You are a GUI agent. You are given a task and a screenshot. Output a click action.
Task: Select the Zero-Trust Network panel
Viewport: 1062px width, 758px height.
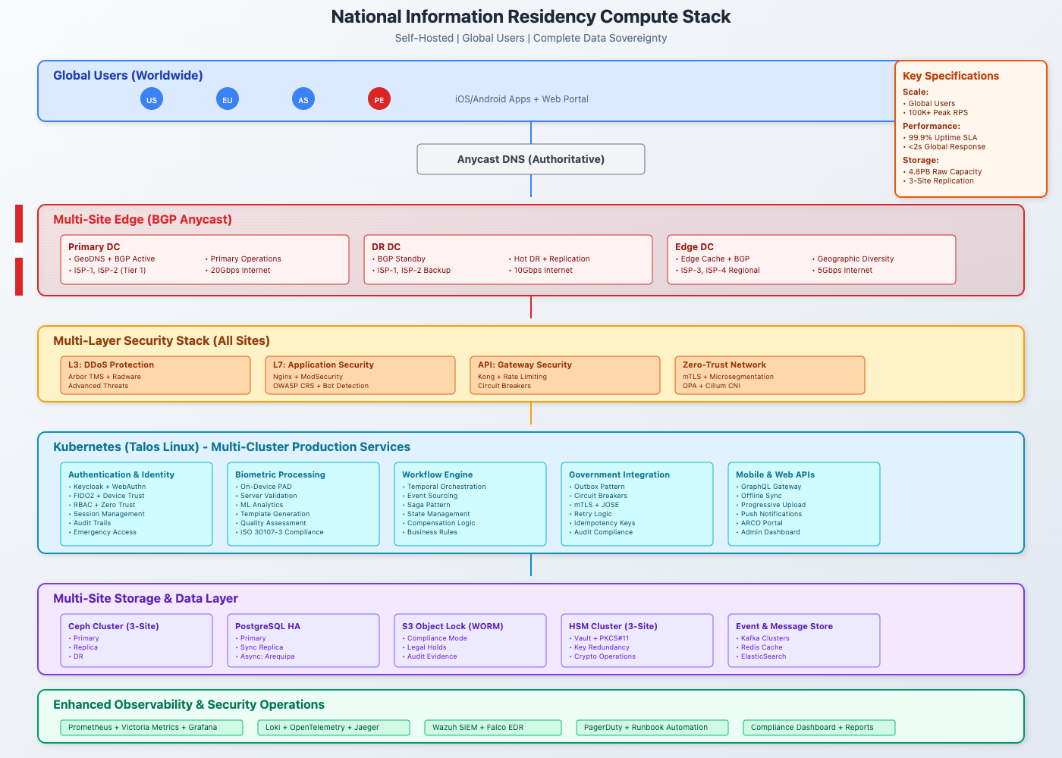click(769, 374)
